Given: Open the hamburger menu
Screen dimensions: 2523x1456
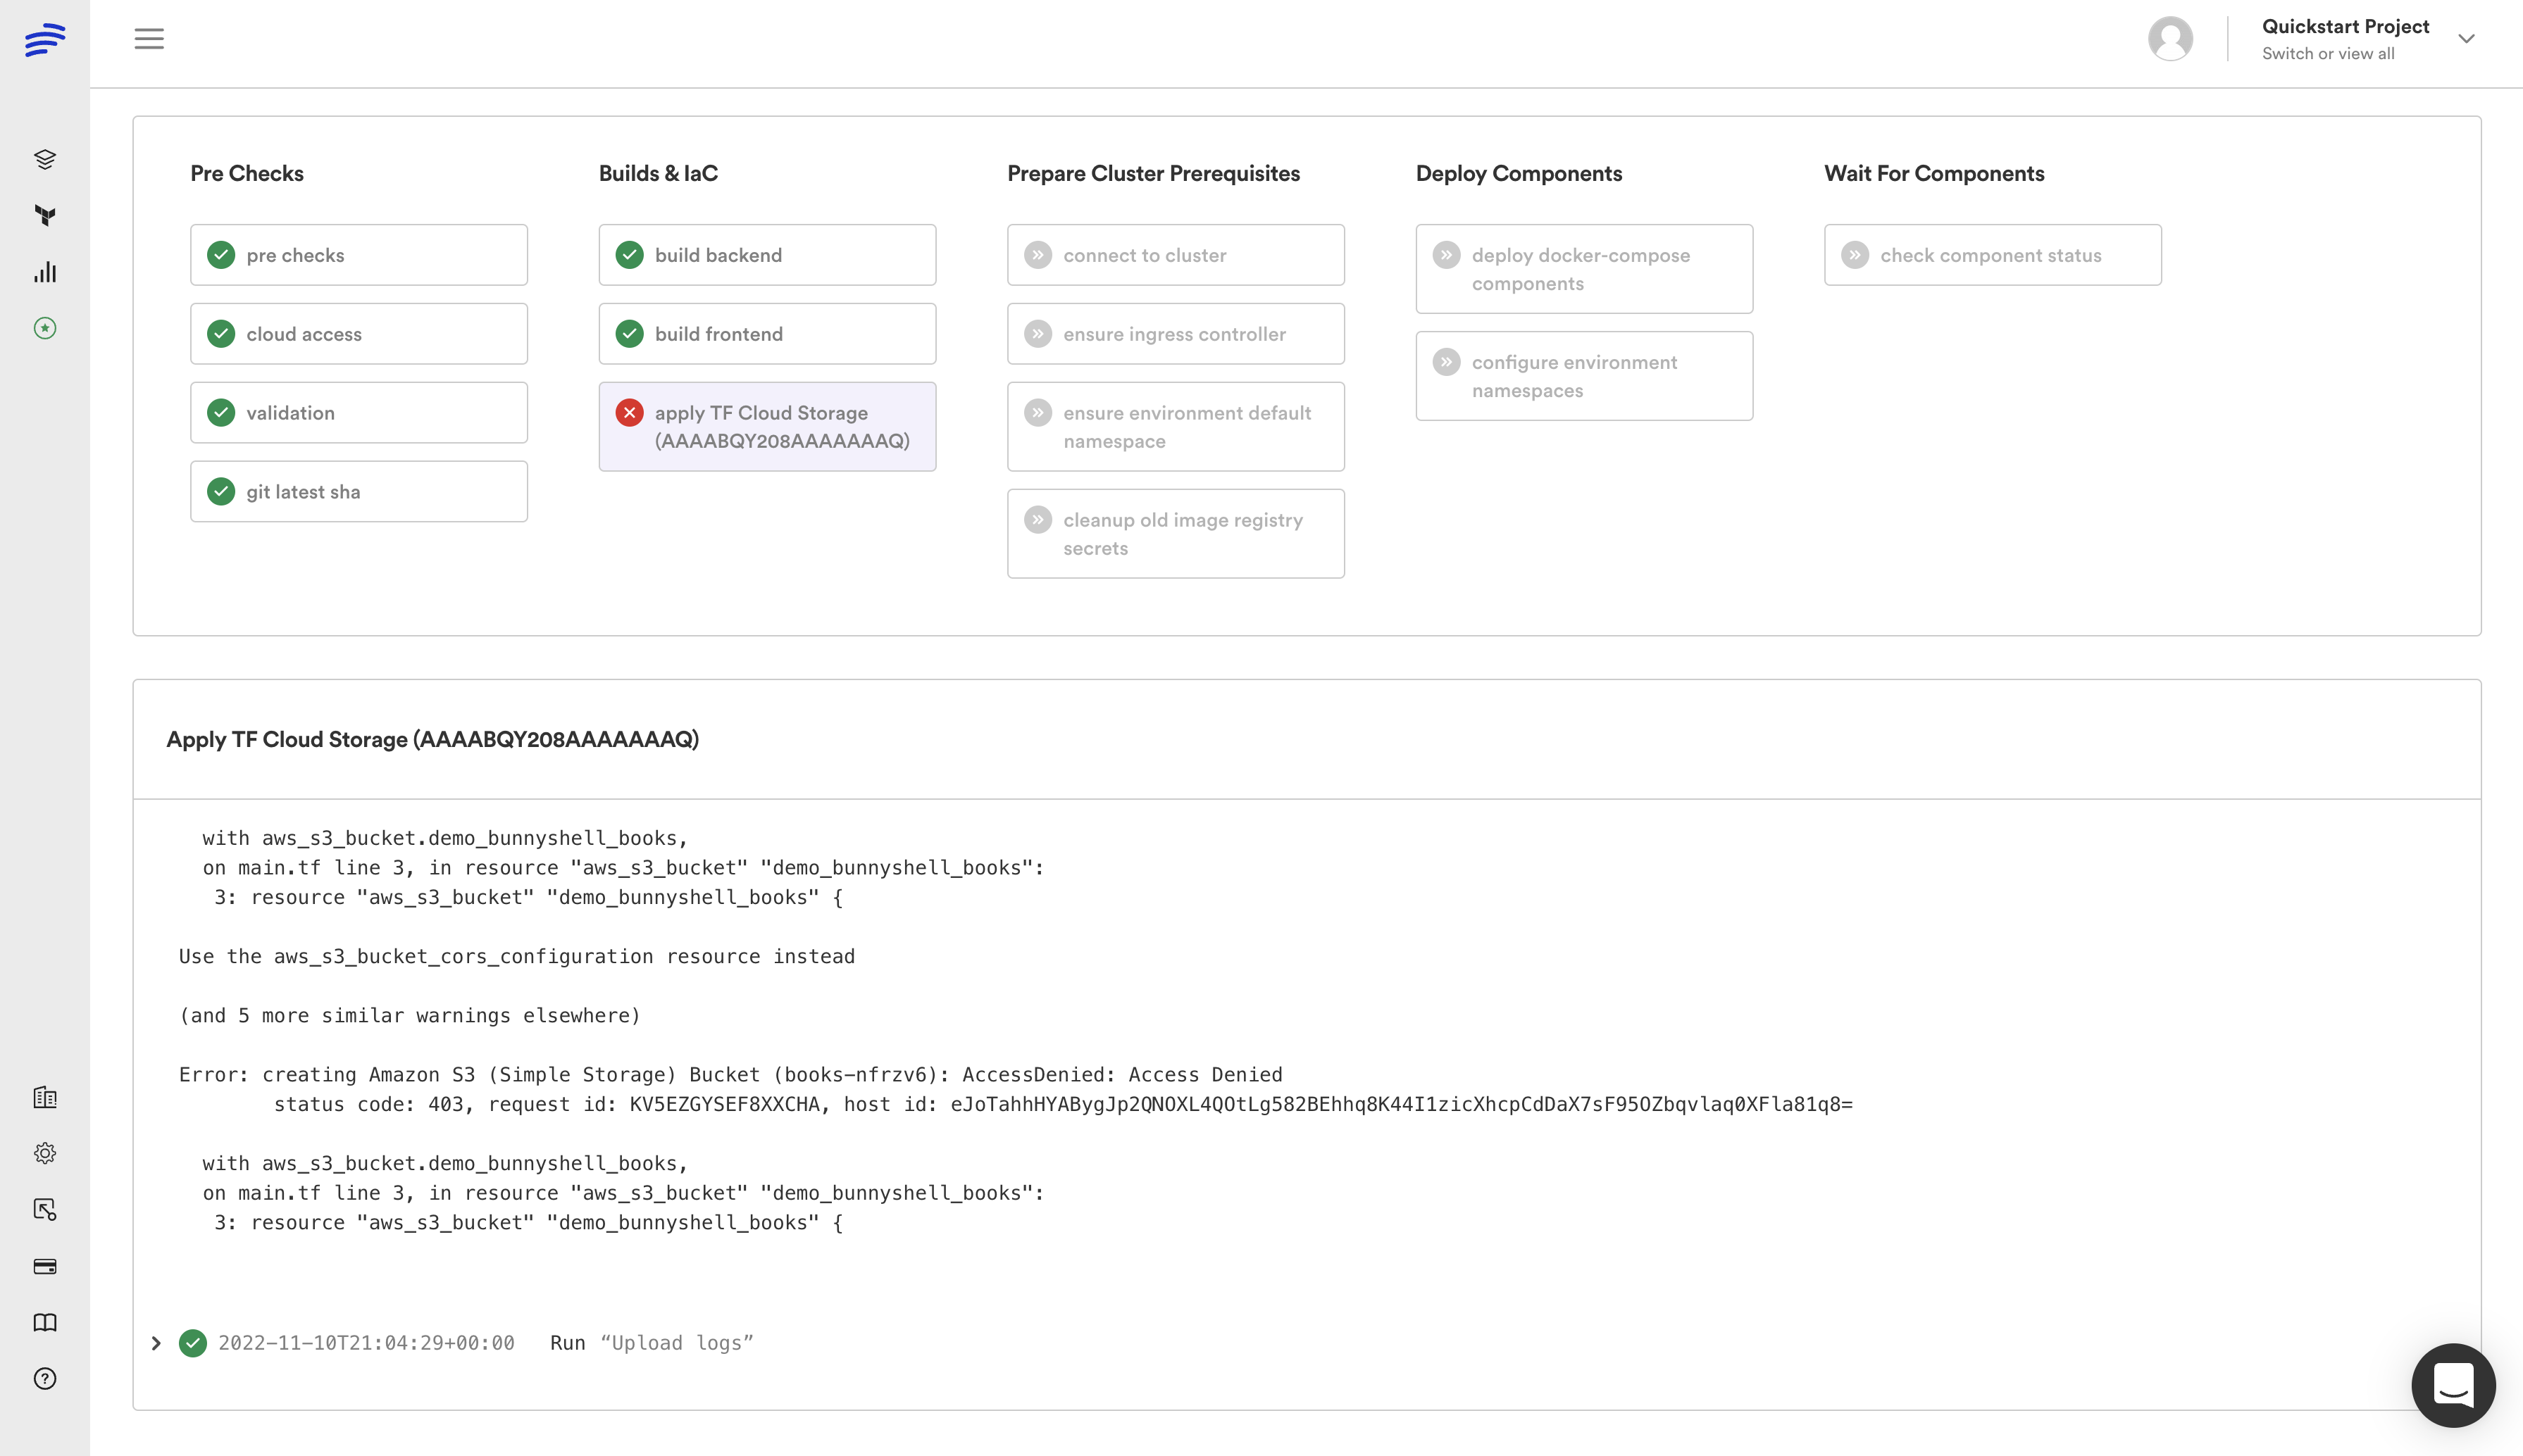Looking at the screenshot, I should (x=149, y=39).
